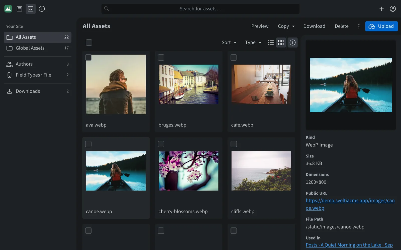
Task: Open the A Quiet Morning on the Lake post link
Action: click(349, 245)
